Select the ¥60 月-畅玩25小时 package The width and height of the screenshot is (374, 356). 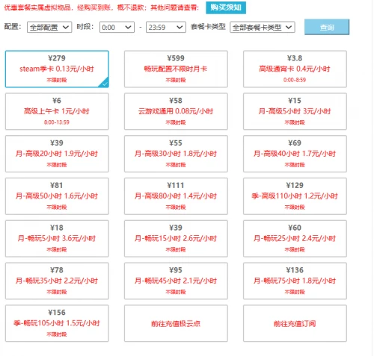click(295, 239)
